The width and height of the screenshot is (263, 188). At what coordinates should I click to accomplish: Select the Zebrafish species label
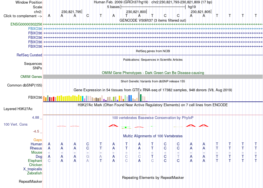pos(35,173)
